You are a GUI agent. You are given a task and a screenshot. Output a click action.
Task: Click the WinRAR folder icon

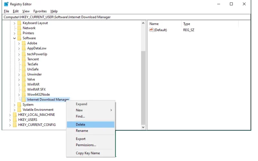click(x=24, y=84)
